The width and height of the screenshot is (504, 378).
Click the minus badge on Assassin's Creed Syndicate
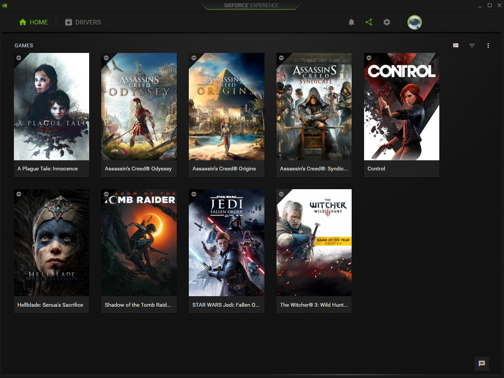click(x=281, y=58)
